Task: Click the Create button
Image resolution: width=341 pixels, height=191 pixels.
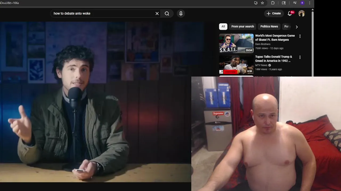Action: tap(274, 14)
